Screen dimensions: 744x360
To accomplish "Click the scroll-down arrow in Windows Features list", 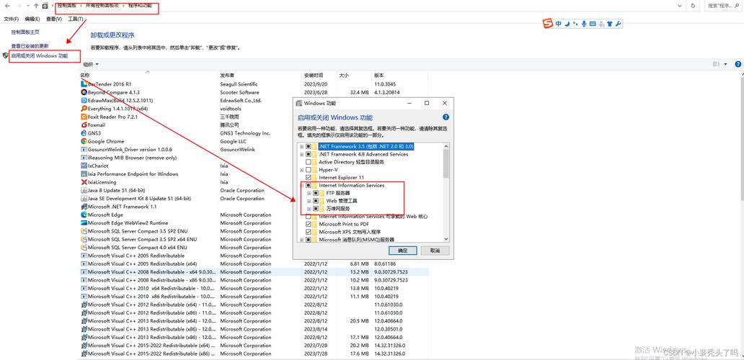I will click(x=446, y=240).
